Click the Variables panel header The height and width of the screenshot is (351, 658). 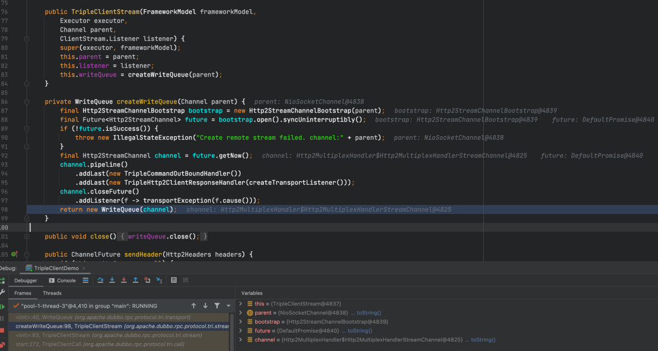pos(252,293)
